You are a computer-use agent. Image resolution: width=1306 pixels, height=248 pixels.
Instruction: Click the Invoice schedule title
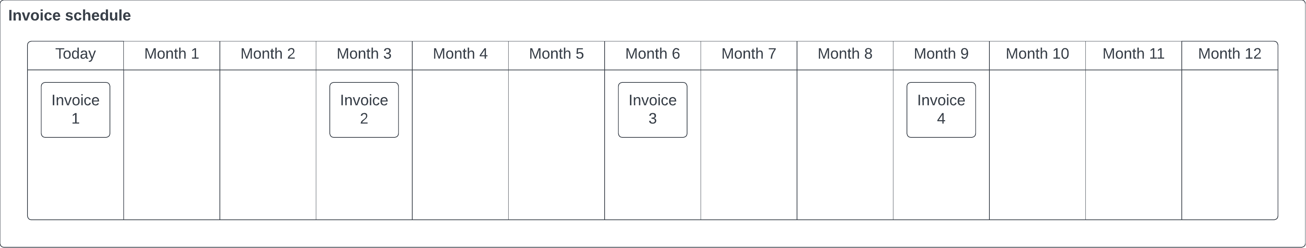70,16
